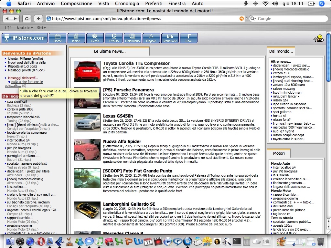
Task: Open the Toyota Corolla TTE Compressor headline
Action: [136, 63]
